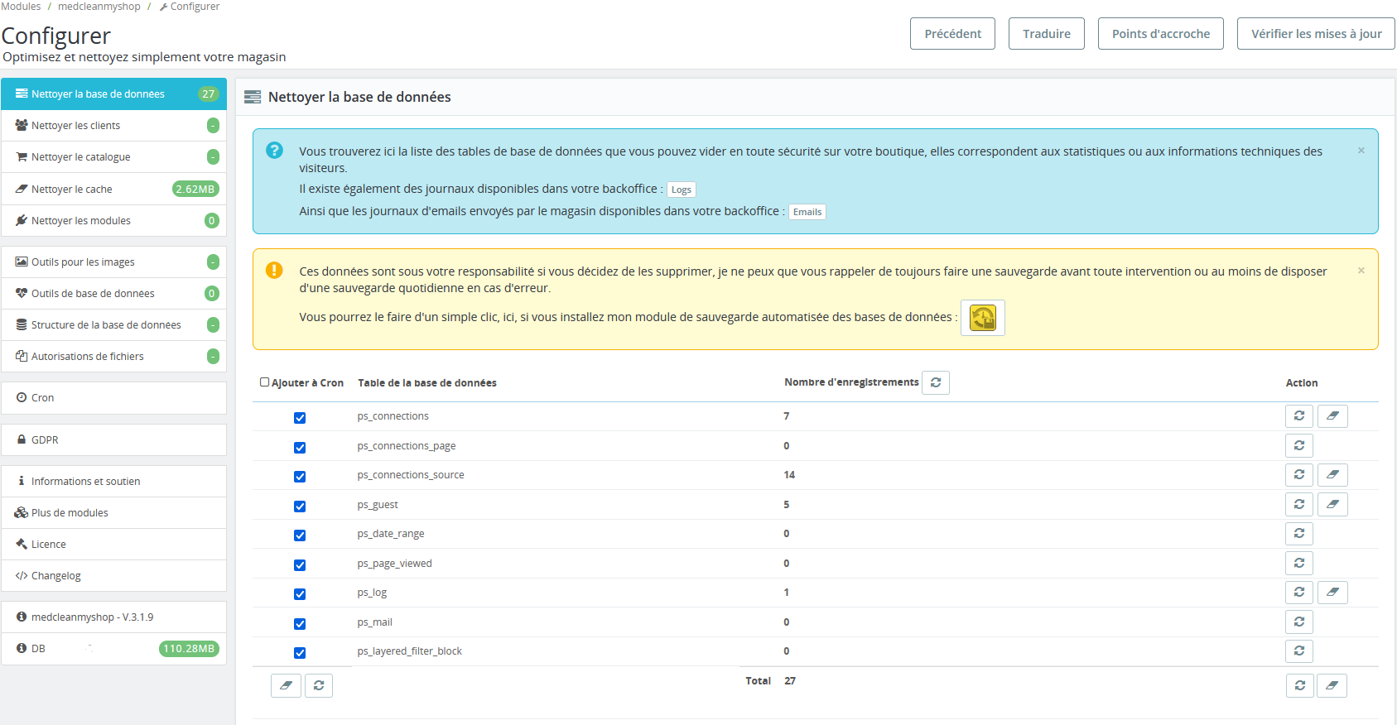Refresh the ps_mail row count
Viewport: 1397px width, 725px height.
[1298, 622]
